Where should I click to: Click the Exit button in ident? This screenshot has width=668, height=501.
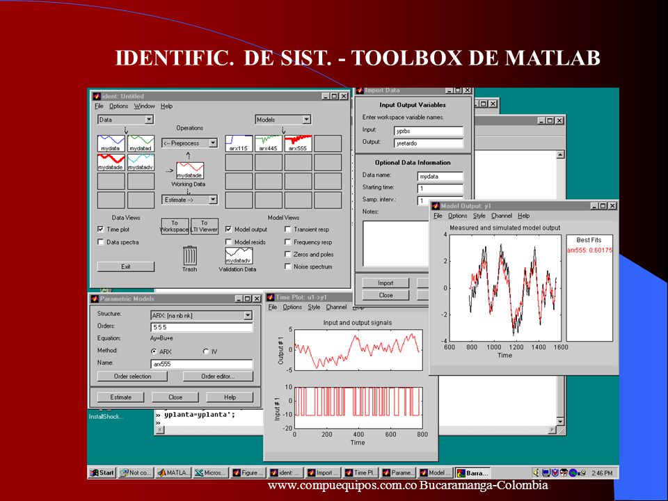(126, 267)
